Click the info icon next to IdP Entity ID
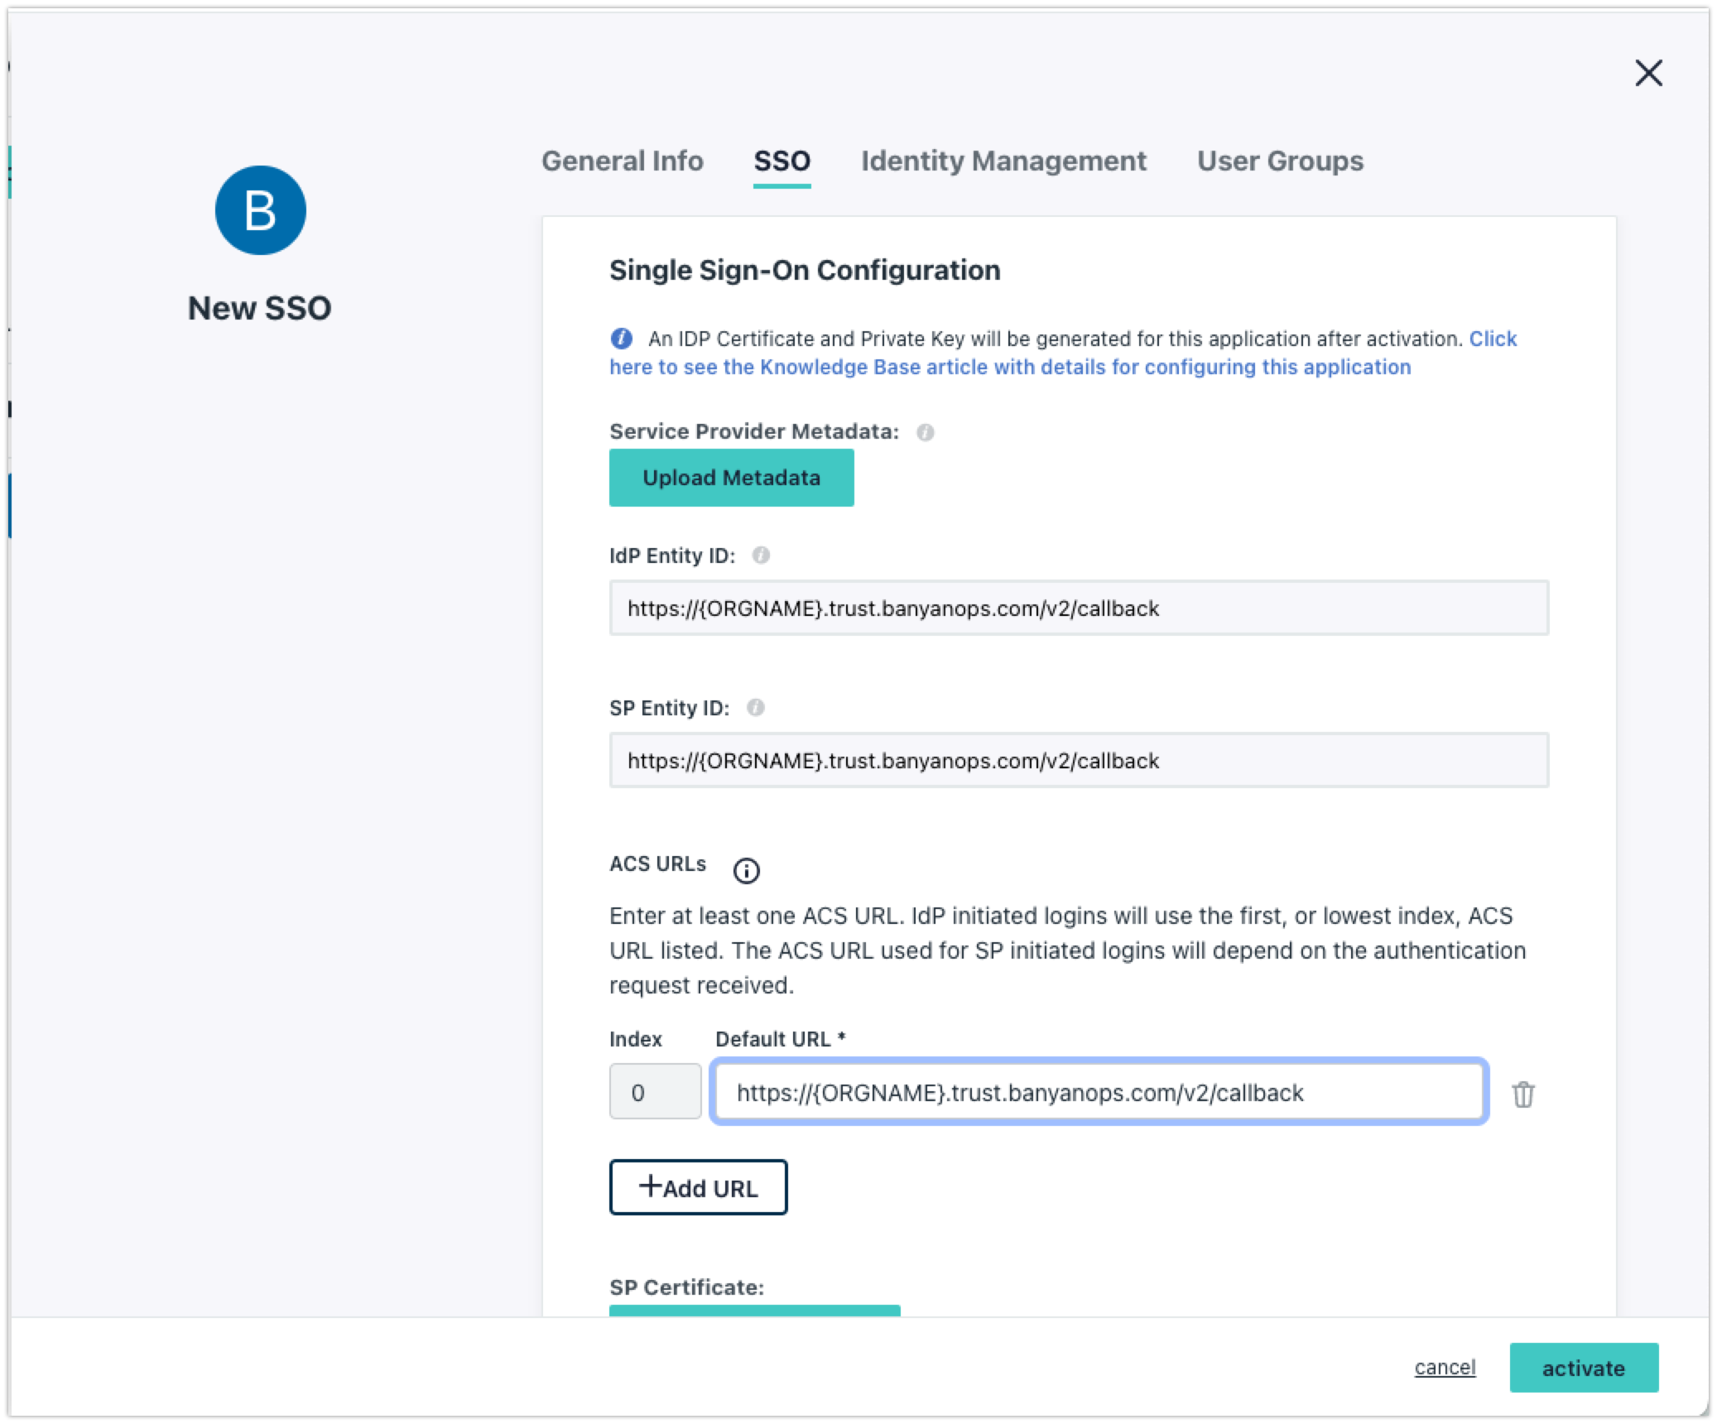Screen dimensions: 1717x1424 point(761,556)
